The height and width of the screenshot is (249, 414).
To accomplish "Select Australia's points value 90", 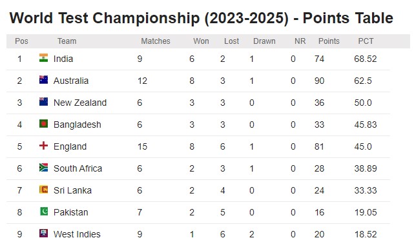I will tap(319, 81).
